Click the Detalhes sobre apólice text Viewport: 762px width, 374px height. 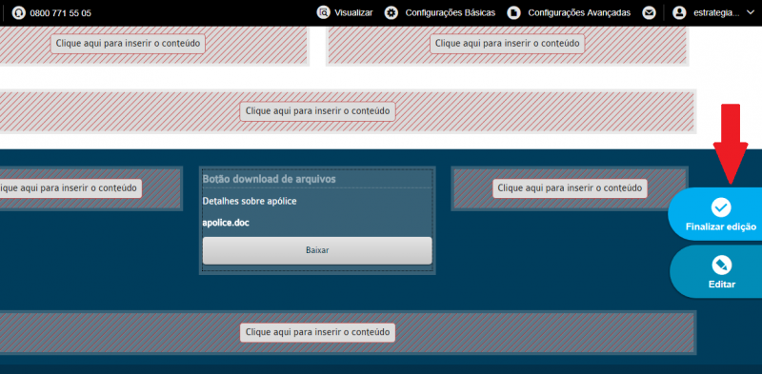coord(250,201)
